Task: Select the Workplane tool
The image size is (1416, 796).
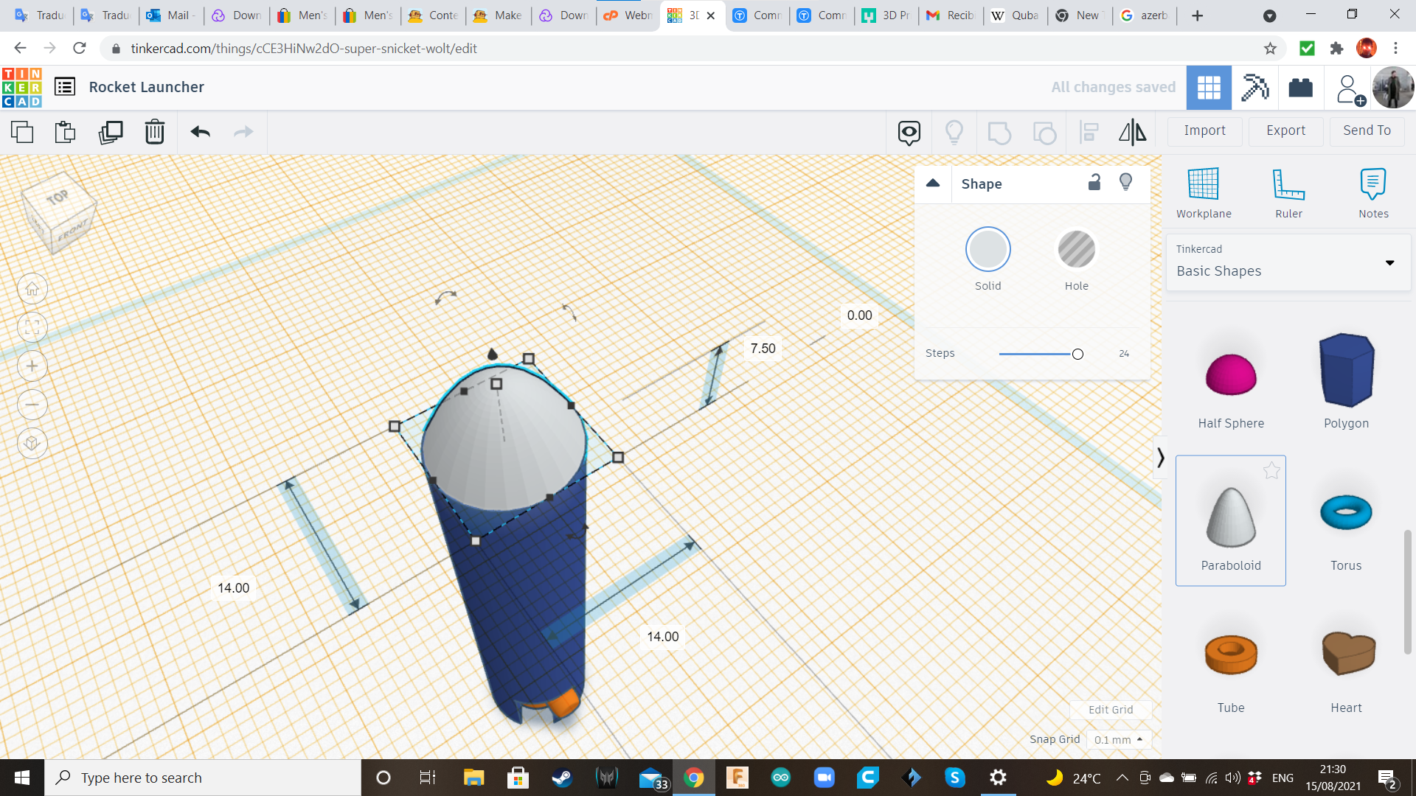Action: click(x=1204, y=192)
